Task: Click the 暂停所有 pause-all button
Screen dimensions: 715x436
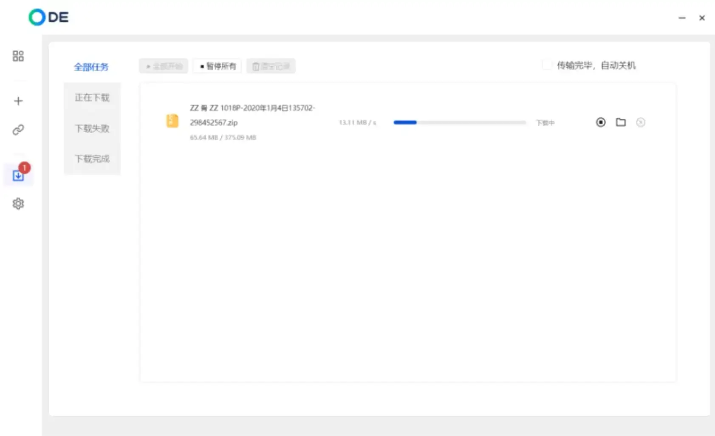Action: [217, 66]
